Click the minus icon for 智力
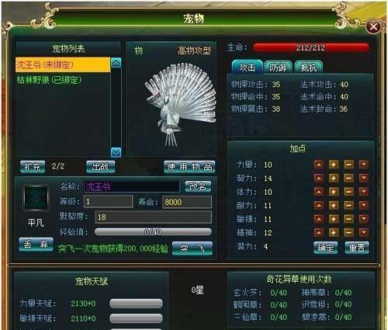 click(x=348, y=178)
